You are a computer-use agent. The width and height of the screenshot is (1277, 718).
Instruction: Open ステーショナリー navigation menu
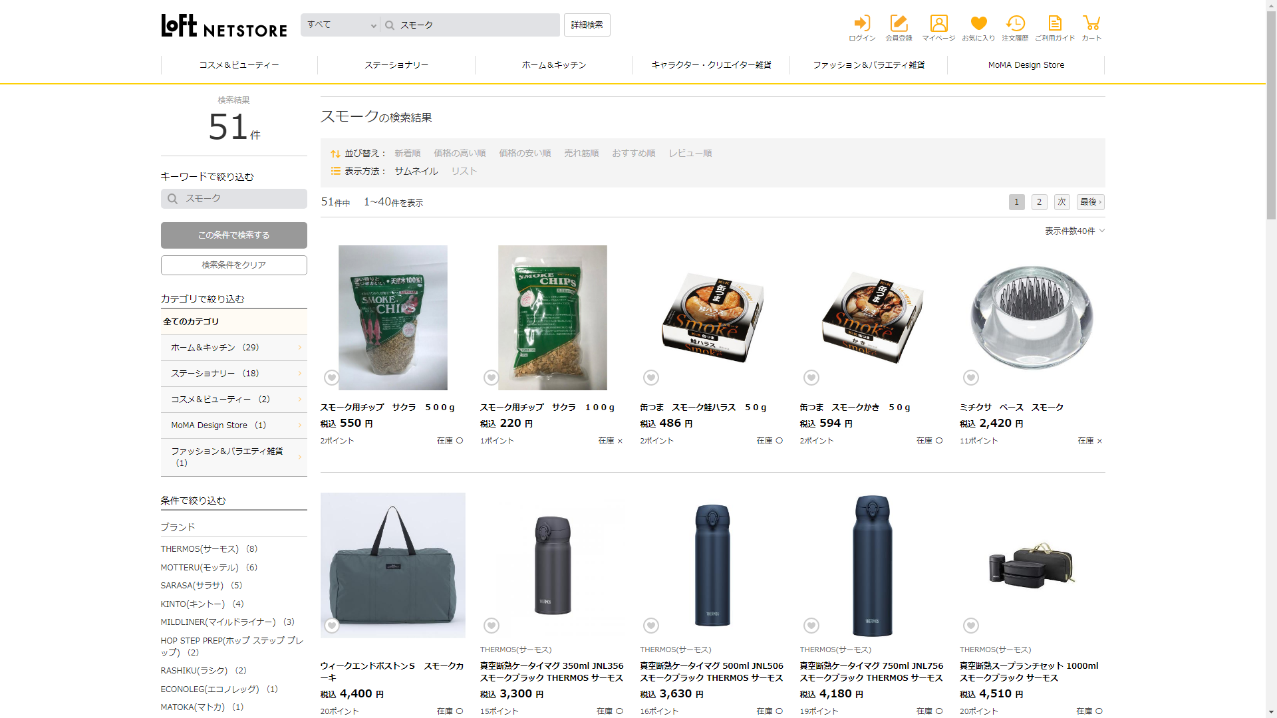point(396,65)
